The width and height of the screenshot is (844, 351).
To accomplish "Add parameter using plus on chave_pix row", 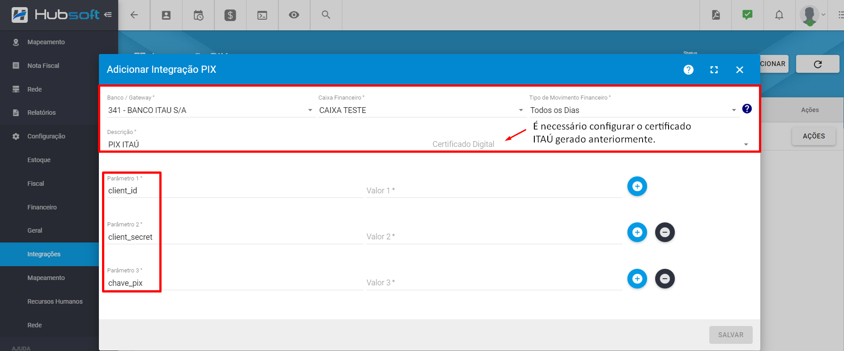I will [x=637, y=279].
